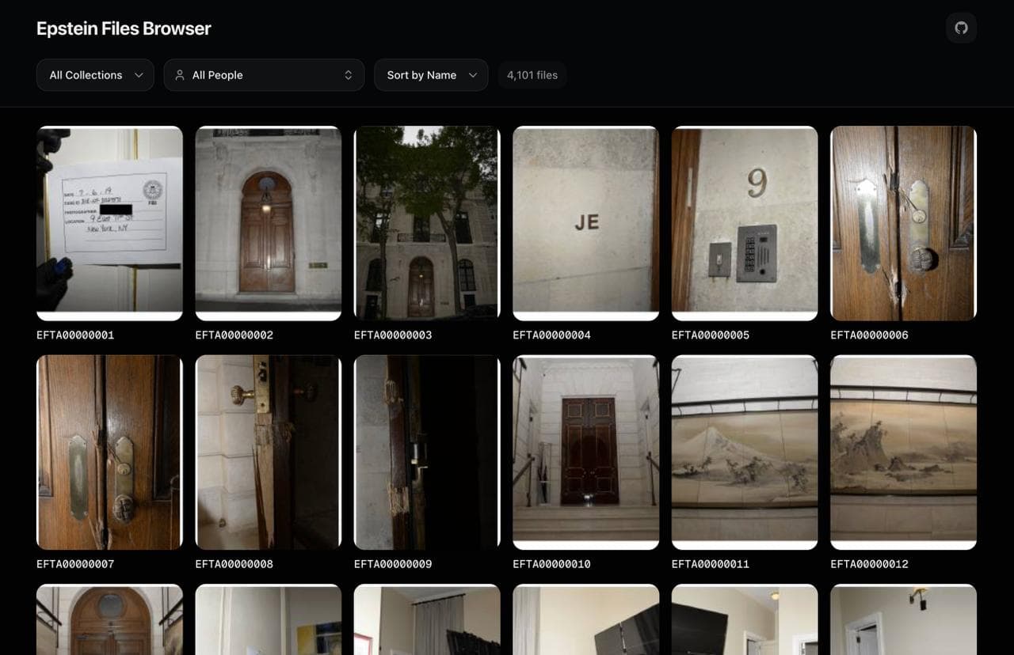
Task: Open the mountain mural photo EFTA00000011
Action: [744, 452]
